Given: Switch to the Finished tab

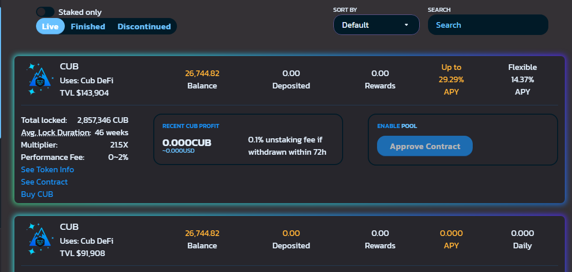Looking at the screenshot, I should point(88,26).
